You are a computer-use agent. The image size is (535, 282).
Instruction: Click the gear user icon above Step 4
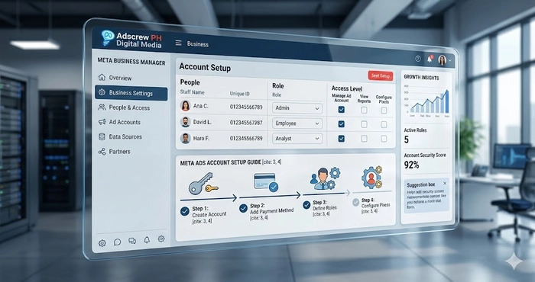pos(371,178)
